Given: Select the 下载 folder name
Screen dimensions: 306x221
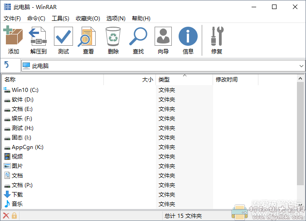Looking at the screenshot, I should [17, 194].
